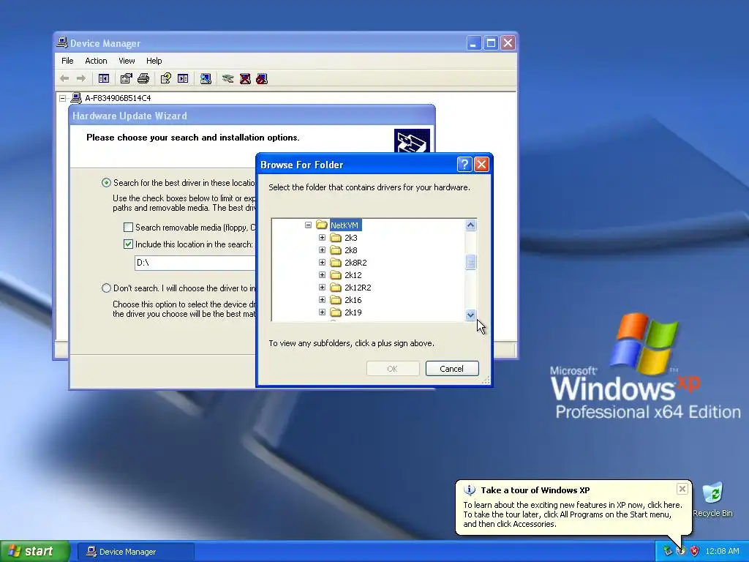Toggle the Show/Hide Console Tree toolbar icon
Screen dimensions: 749x562
point(104,78)
